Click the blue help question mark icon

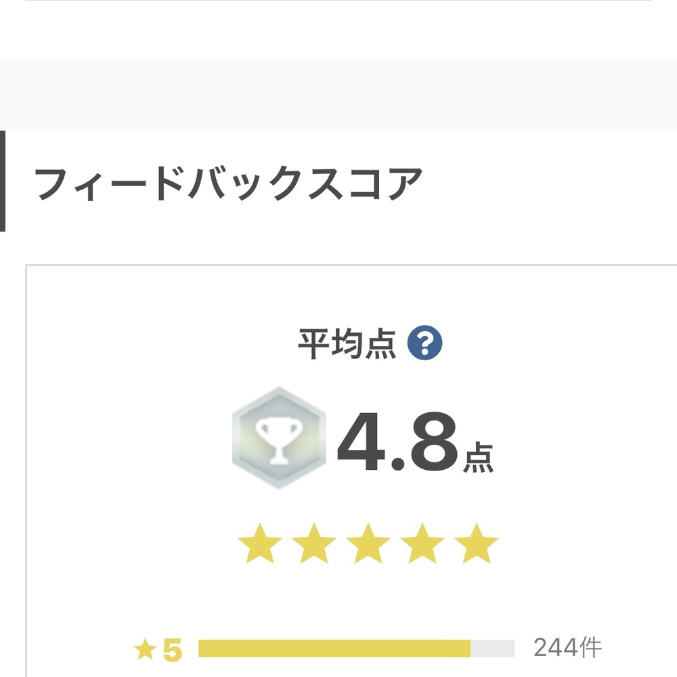coord(424,345)
